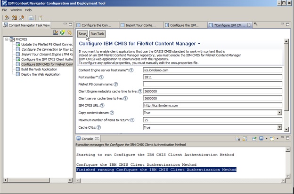Click the Port number field
Screen dimensions: 294x194
pyautogui.click(x=212, y=77)
